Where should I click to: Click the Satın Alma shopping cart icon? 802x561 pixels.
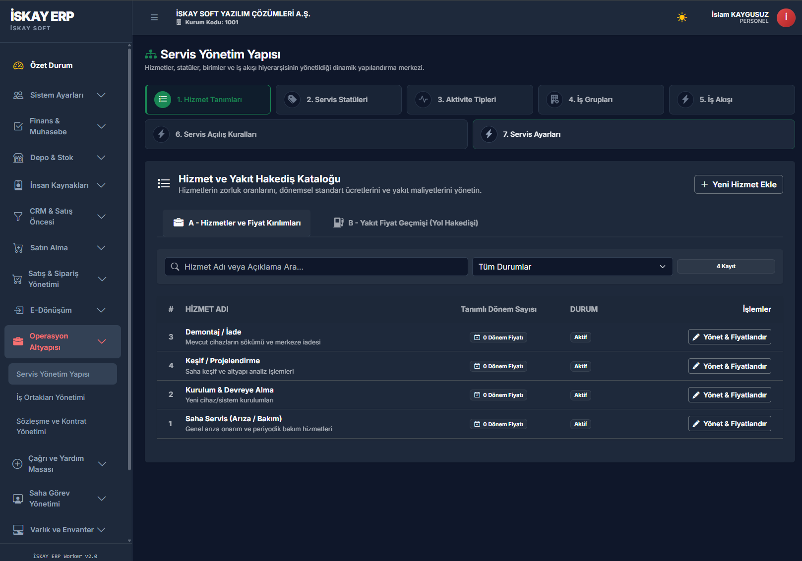[x=18, y=248]
